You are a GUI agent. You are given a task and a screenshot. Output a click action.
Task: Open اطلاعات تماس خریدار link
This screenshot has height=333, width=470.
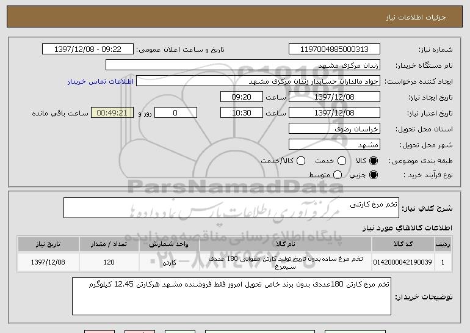coord(101,81)
